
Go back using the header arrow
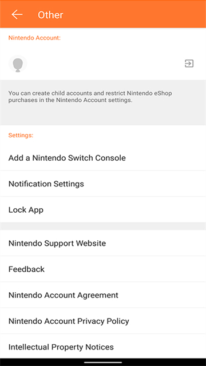[17, 14]
